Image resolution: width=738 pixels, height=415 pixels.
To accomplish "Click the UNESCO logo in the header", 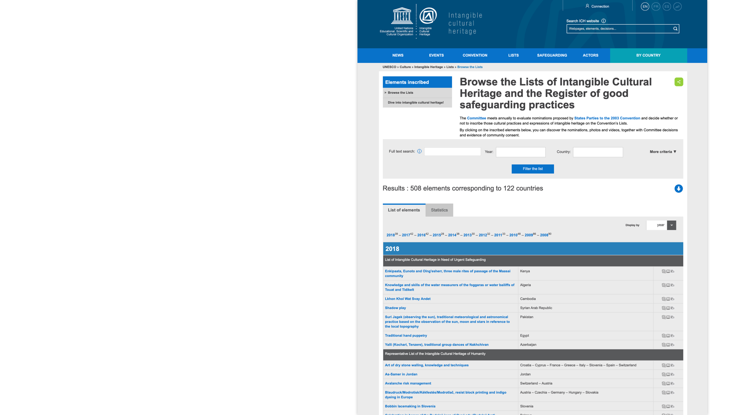I will coord(402,17).
